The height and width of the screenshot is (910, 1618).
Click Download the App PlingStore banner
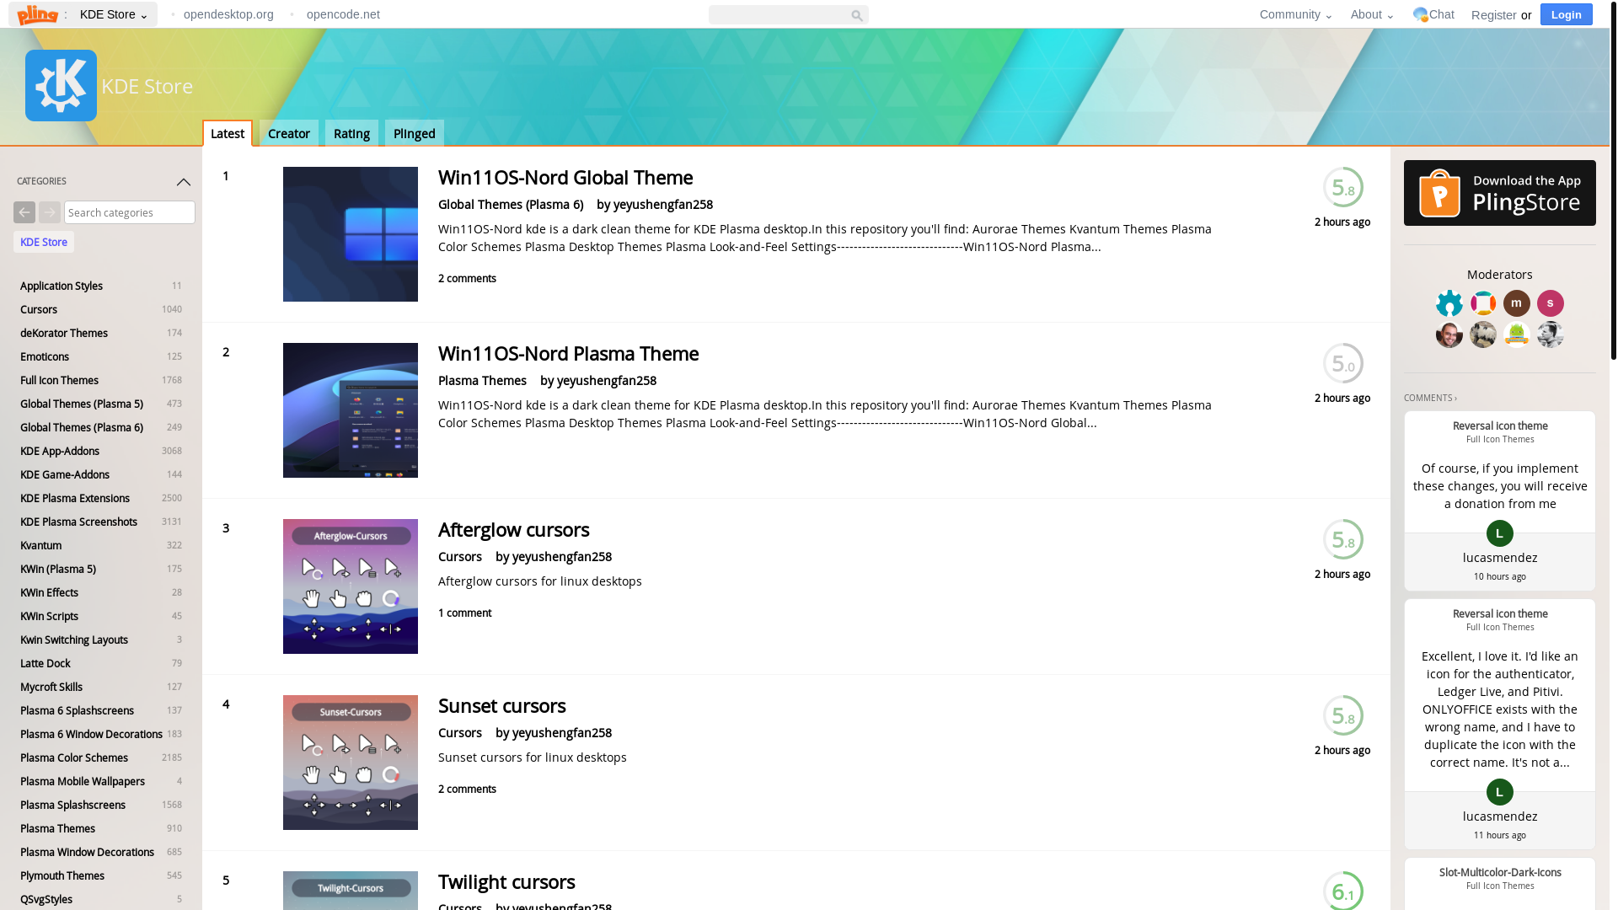(x=1499, y=193)
